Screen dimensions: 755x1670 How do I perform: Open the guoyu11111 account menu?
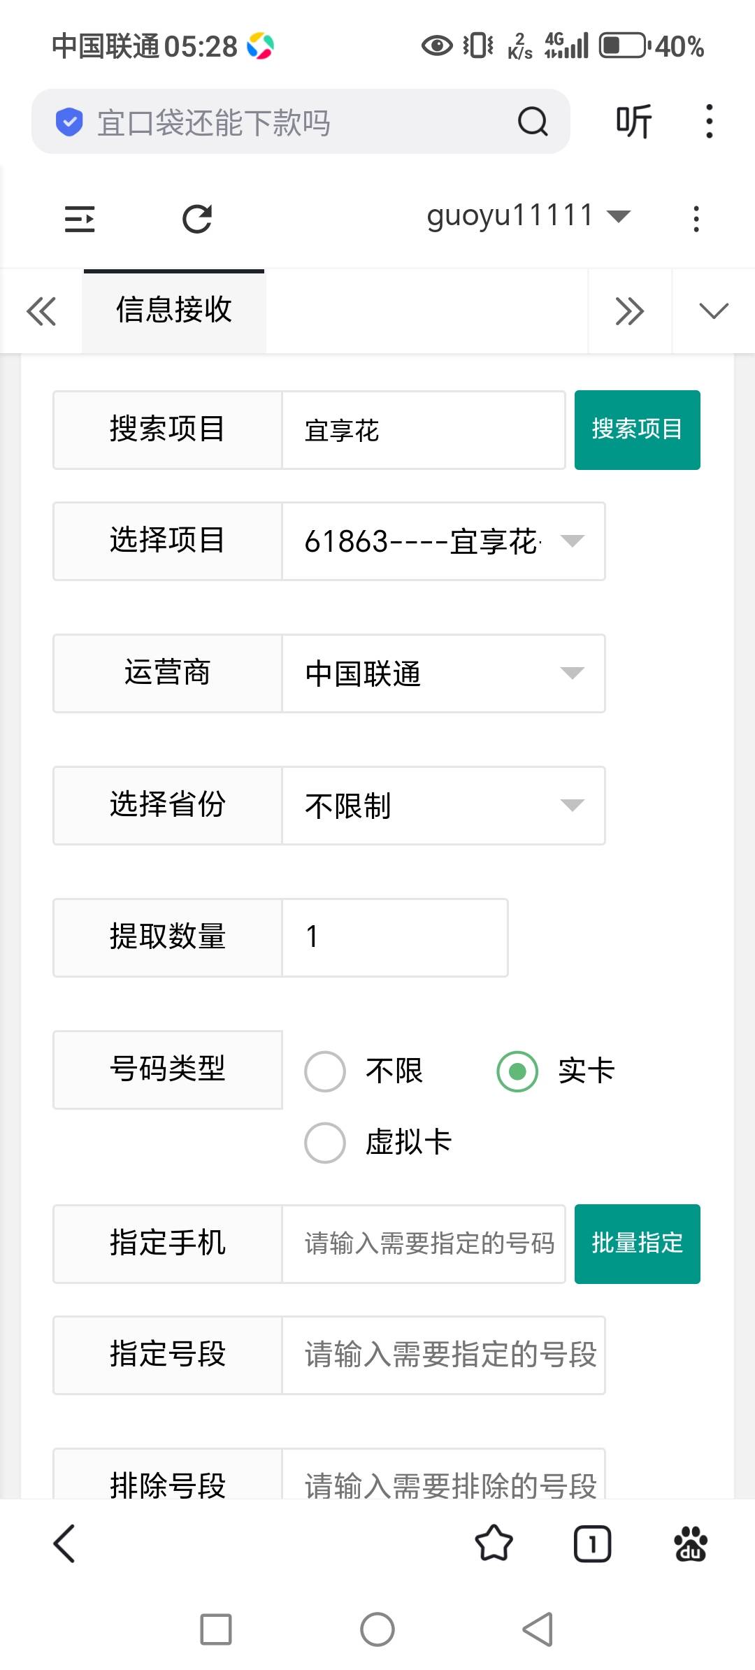[528, 216]
